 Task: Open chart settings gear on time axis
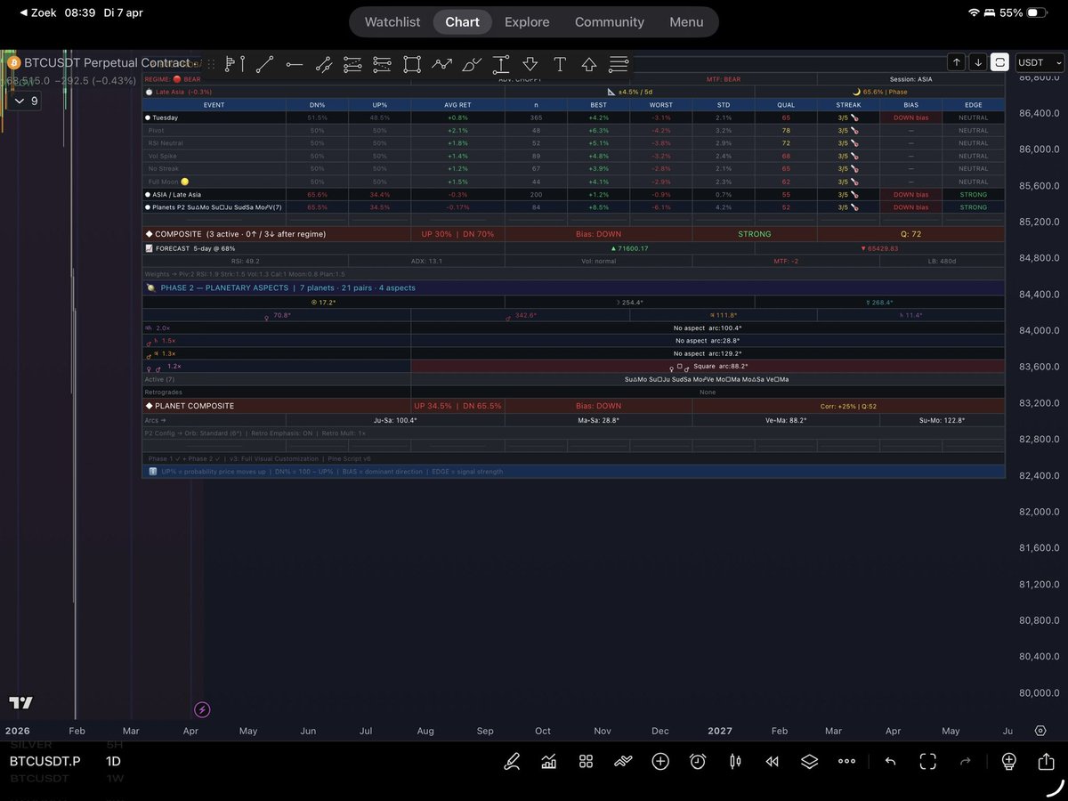[x=1040, y=731]
